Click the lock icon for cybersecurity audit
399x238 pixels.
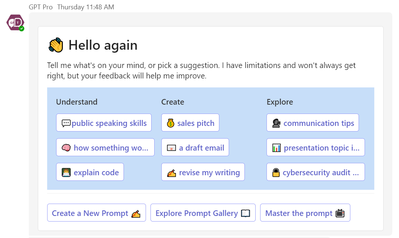[x=276, y=173]
